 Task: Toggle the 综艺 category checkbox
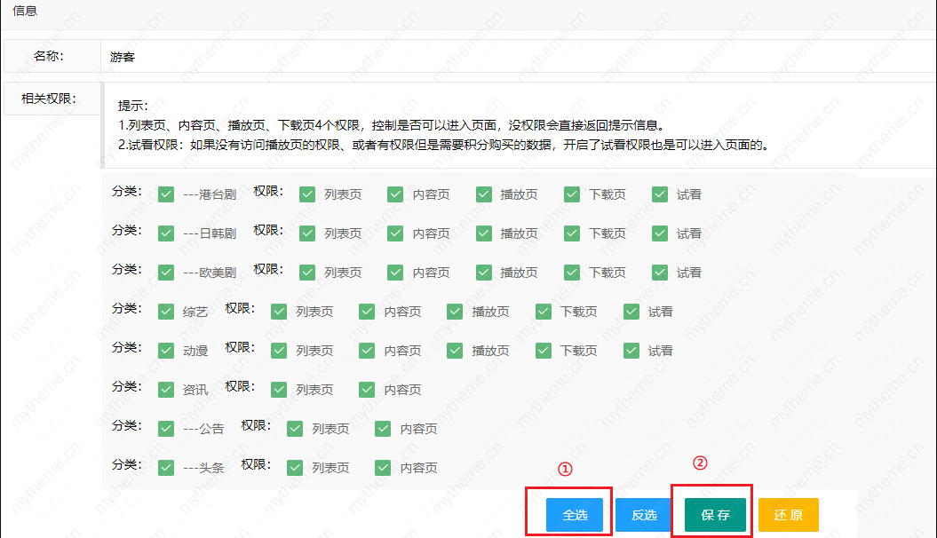click(x=166, y=312)
